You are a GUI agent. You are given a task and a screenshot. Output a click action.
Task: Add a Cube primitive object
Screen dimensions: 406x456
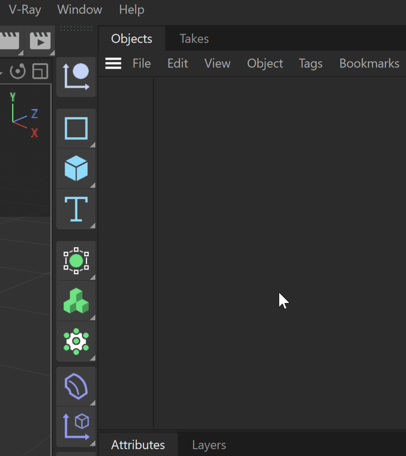point(76,168)
